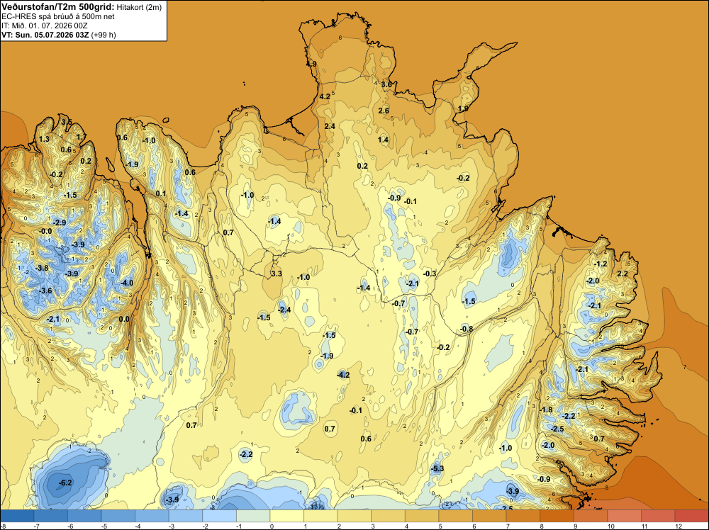Click the -4.0 temperature reading
The image size is (709, 530).
point(127,283)
